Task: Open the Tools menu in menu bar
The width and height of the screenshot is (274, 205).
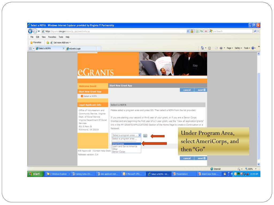Action: tap(61, 37)
